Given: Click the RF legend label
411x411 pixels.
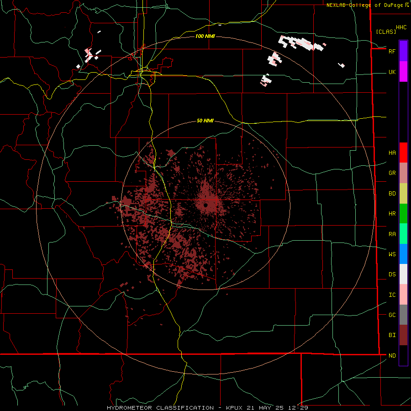Looking at the screenshot, I should coord(392,51).
